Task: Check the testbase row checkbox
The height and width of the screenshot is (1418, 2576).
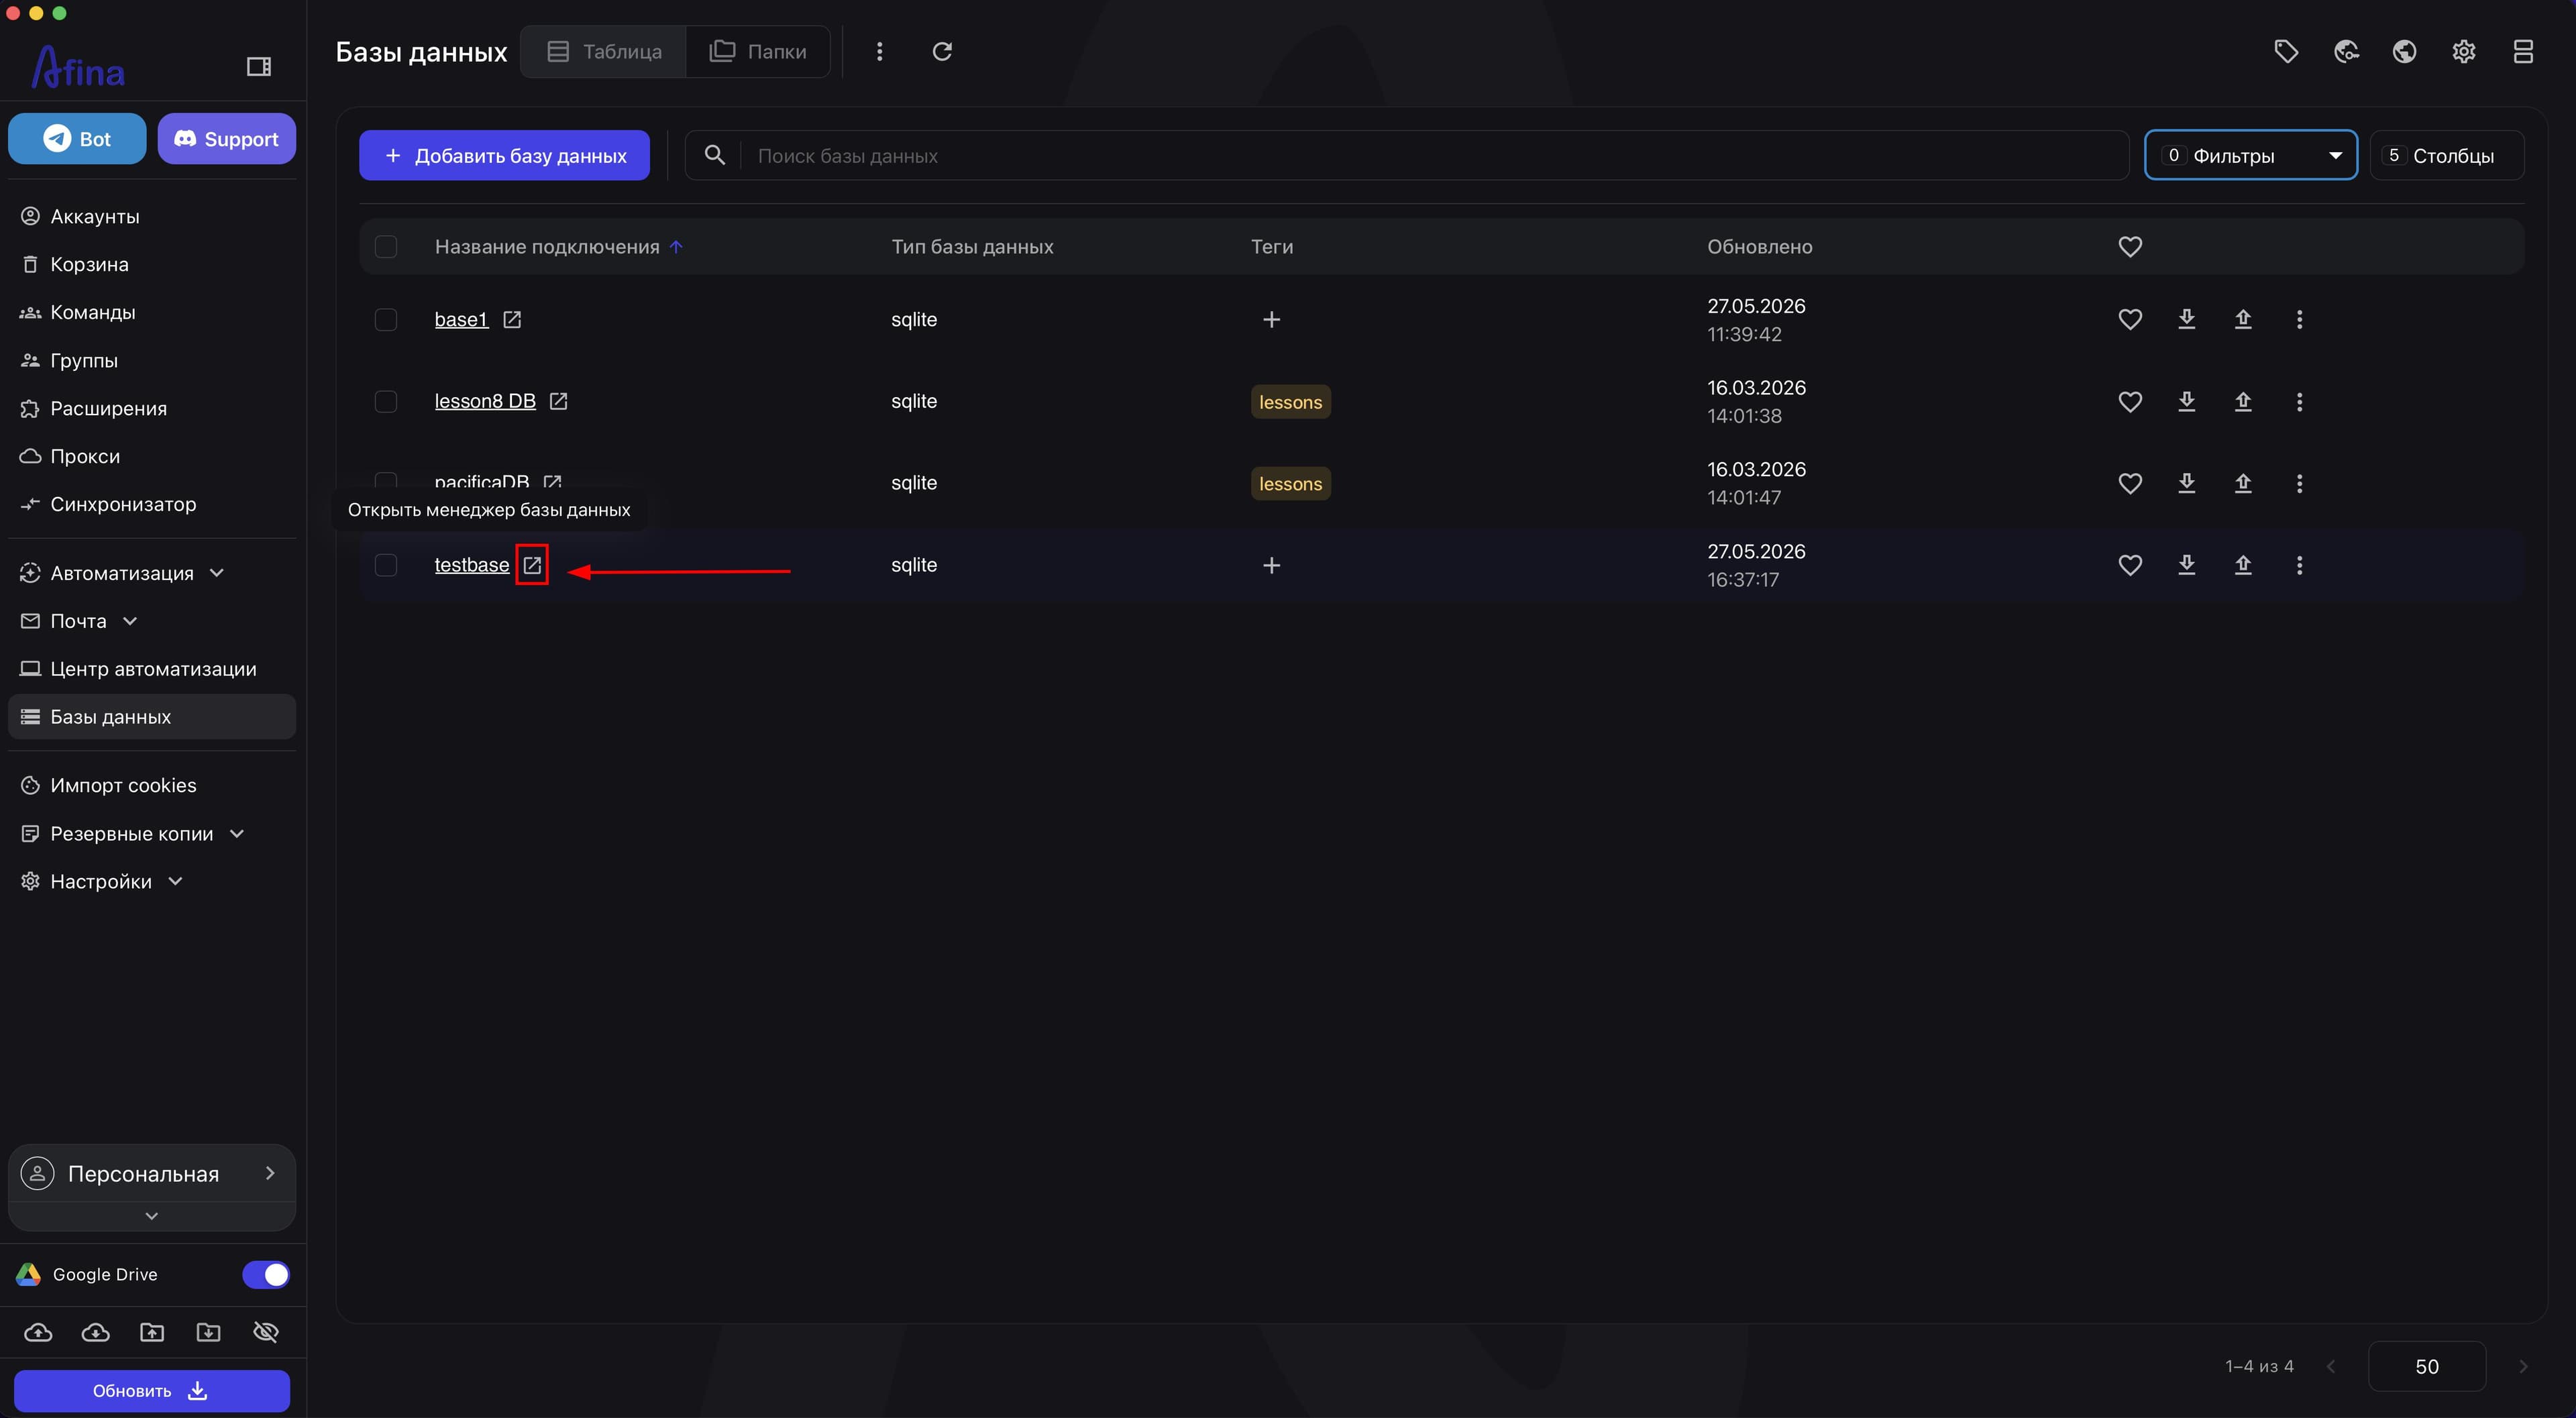Action: (386, 565)
